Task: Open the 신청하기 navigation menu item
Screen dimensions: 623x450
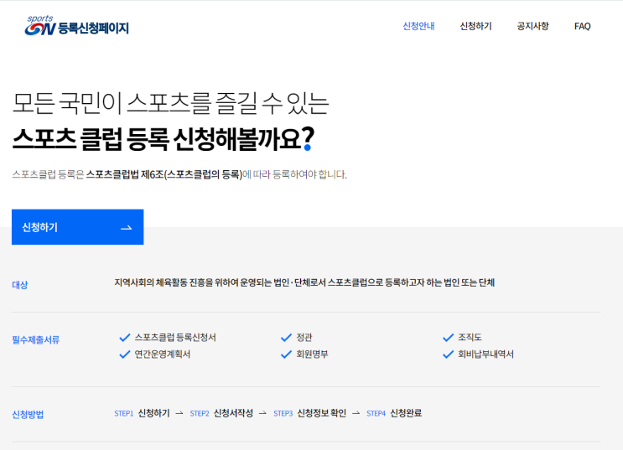Action: click(x=475, y=26)
